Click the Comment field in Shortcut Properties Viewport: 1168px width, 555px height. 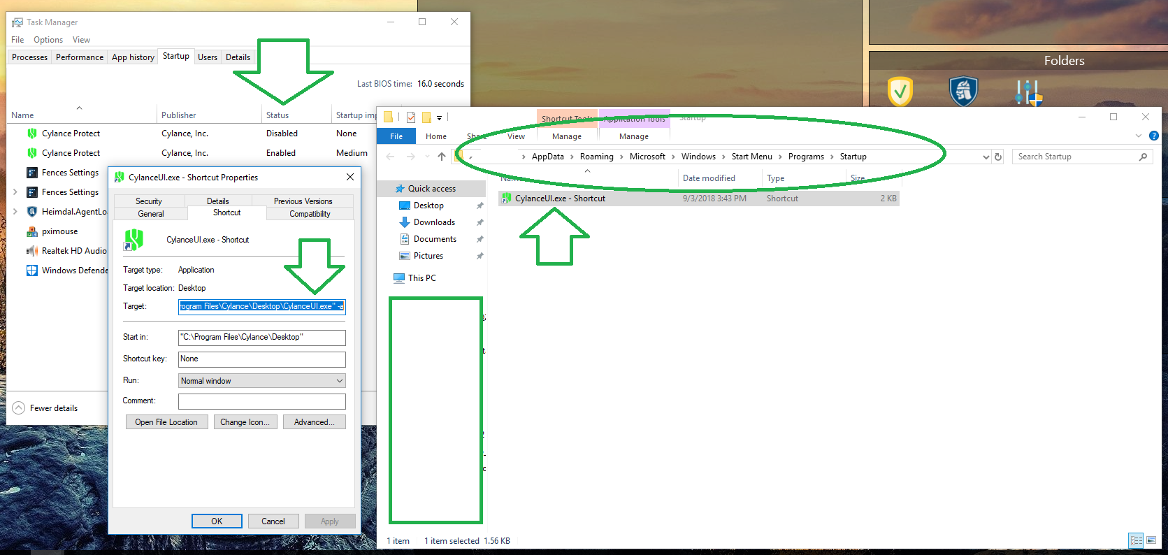click(x=262, y=401)
